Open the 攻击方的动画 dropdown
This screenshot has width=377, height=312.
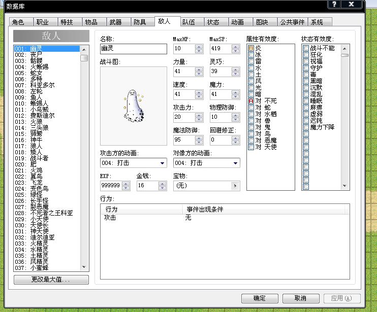(x=134, y=163)
